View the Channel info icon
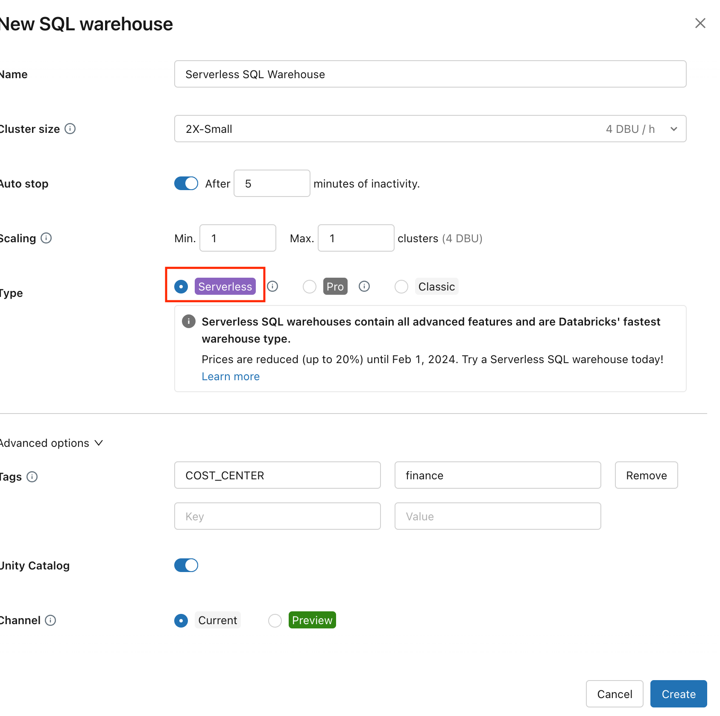This screenshot has height=716, width=720. [x=50, y=620]
